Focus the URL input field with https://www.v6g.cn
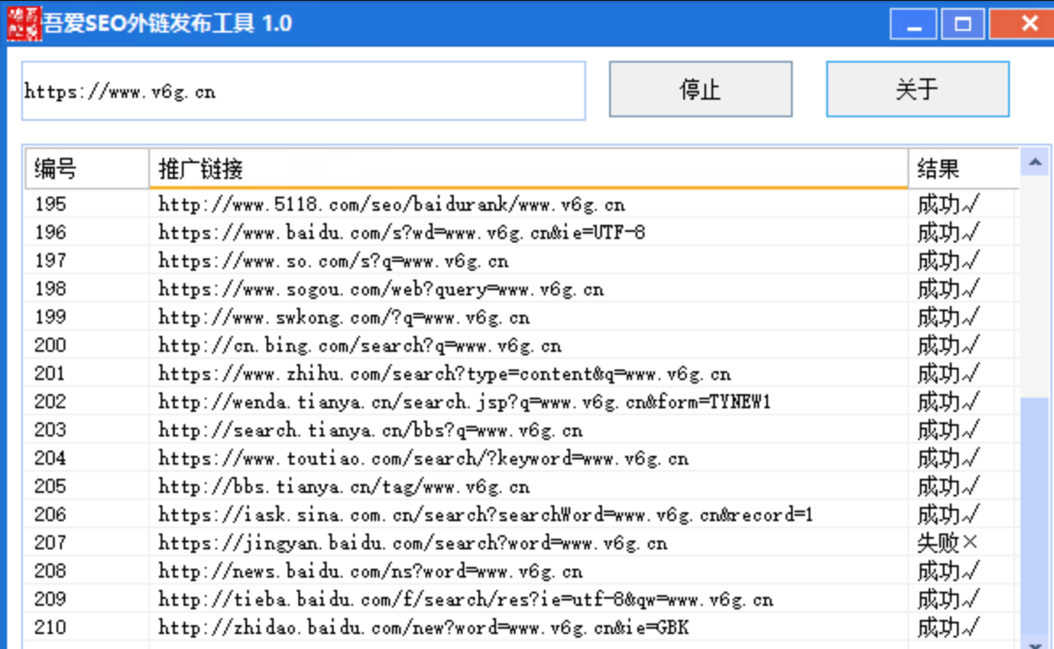Viewport: 1054px width, 649px height. tap(303, 92)
